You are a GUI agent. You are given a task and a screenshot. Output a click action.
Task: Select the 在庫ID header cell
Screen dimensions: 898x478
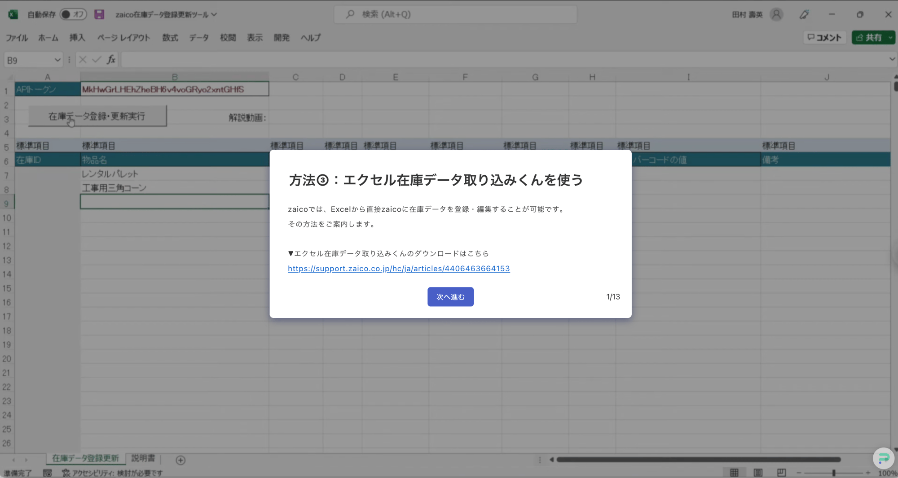48,160
